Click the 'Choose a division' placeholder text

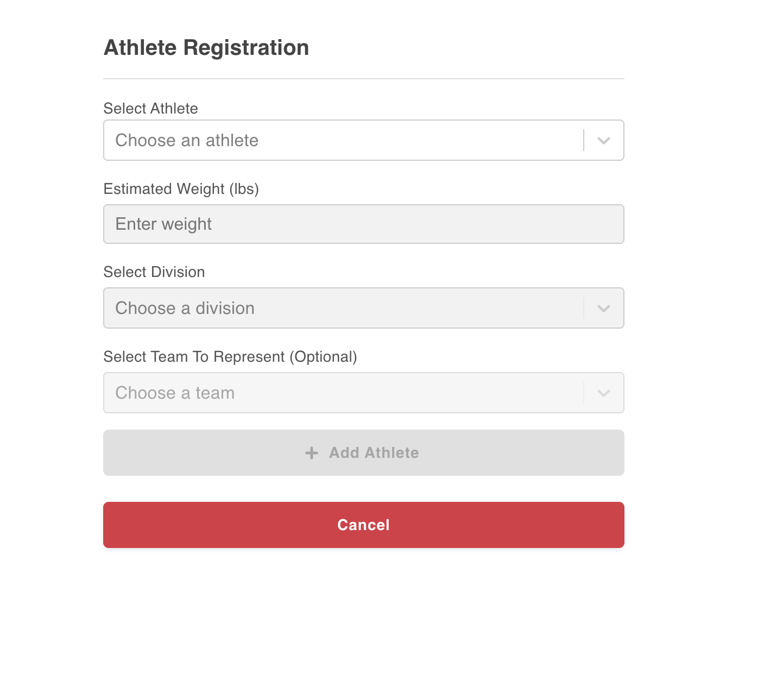click(185, 308)
